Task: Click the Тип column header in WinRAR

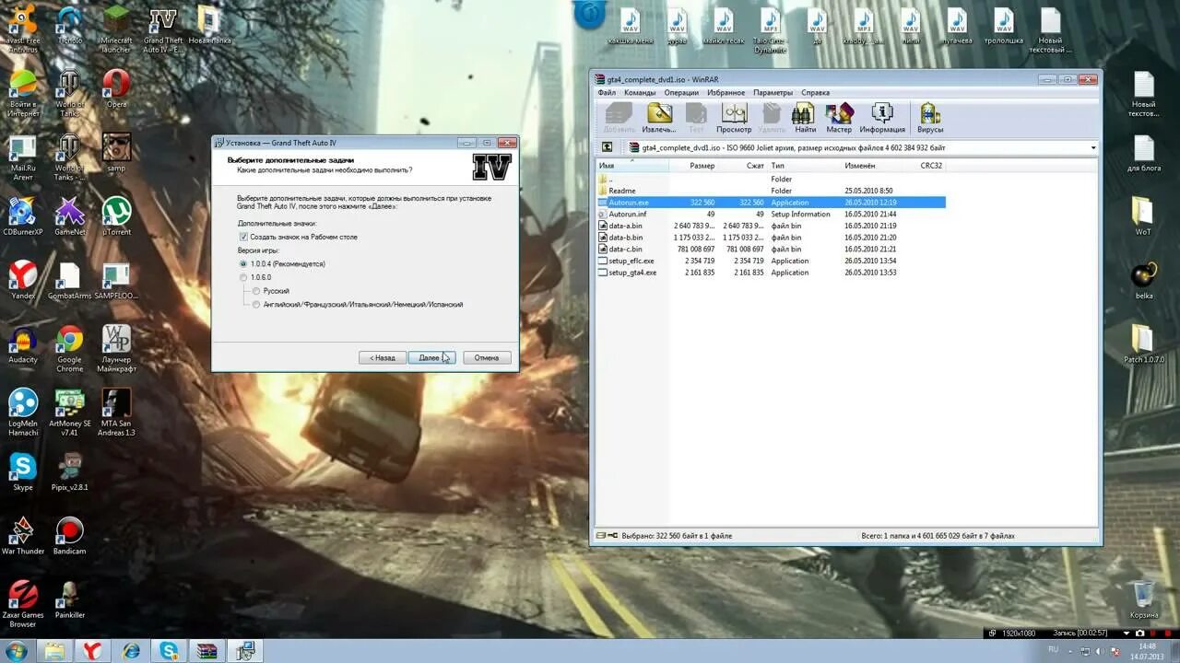Action: [804, 166]
